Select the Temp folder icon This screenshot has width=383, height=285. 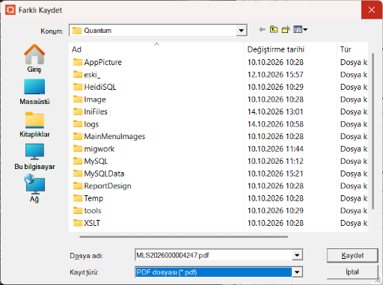(78, 198)
